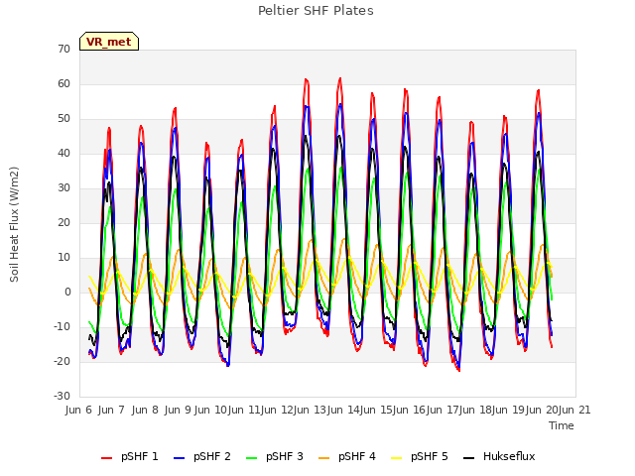The image size is (635, 476).
Task: Click the Soil Heat Flux axis title
Action: tap(14, 224)
